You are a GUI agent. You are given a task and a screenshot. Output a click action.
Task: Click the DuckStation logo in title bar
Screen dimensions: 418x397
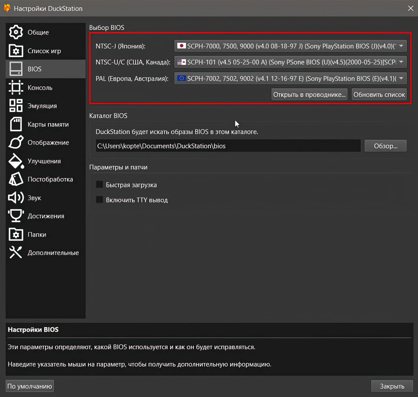[x=7, y=8]
